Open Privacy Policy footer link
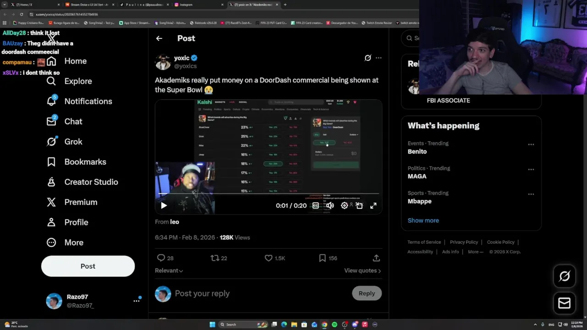The width and height of the screenshot is (587, 330). (x=464, y=242)
